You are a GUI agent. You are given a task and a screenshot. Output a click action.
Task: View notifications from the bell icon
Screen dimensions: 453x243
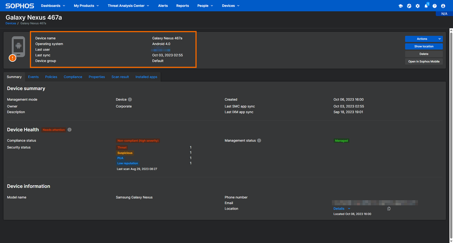pyautogui.click(x=426, y=6)
